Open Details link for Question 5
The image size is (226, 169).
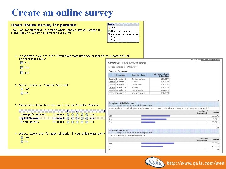pyautogui.click(x=112, y=90)
